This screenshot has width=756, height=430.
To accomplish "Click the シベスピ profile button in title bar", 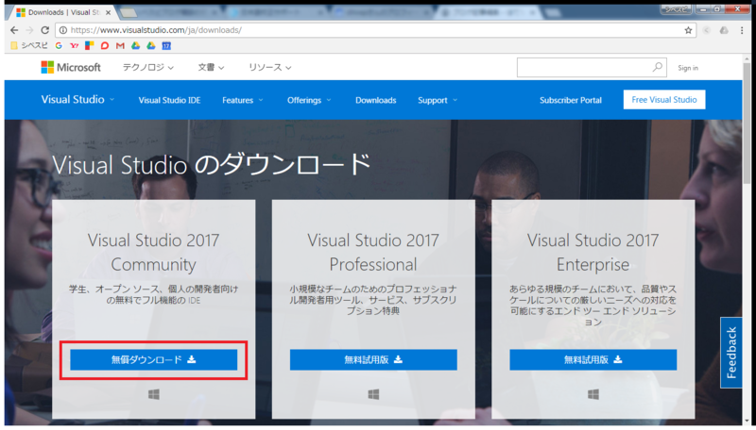I will click(676, 9).
